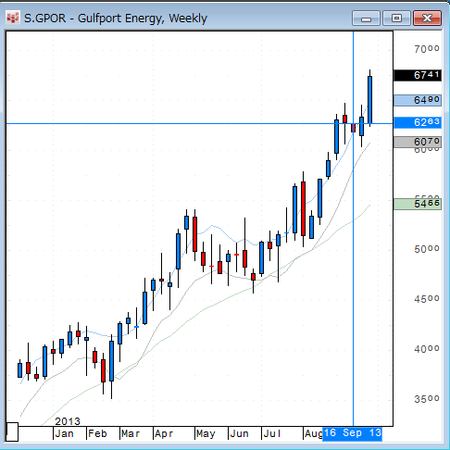Click the Apr label on time axis
Screen dimensions: 450x450
(164, 433)
